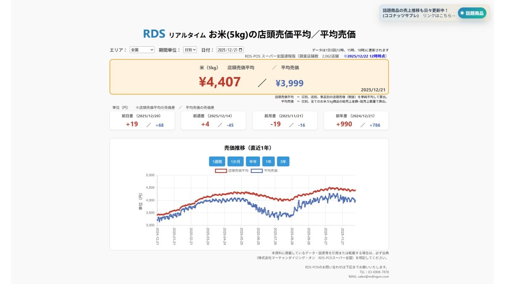Click the blue RDS logo
The image size is (505, 284).
coord(154,34)
